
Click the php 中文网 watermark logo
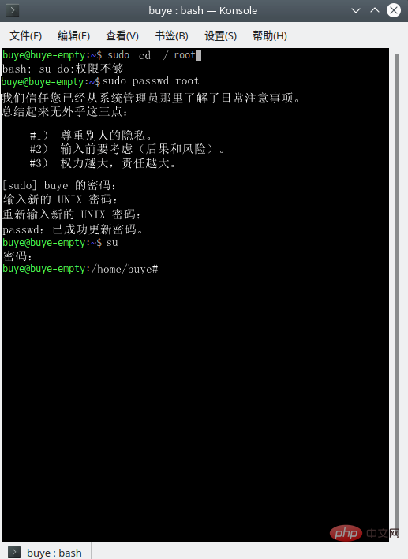click(x=365, y=533)
